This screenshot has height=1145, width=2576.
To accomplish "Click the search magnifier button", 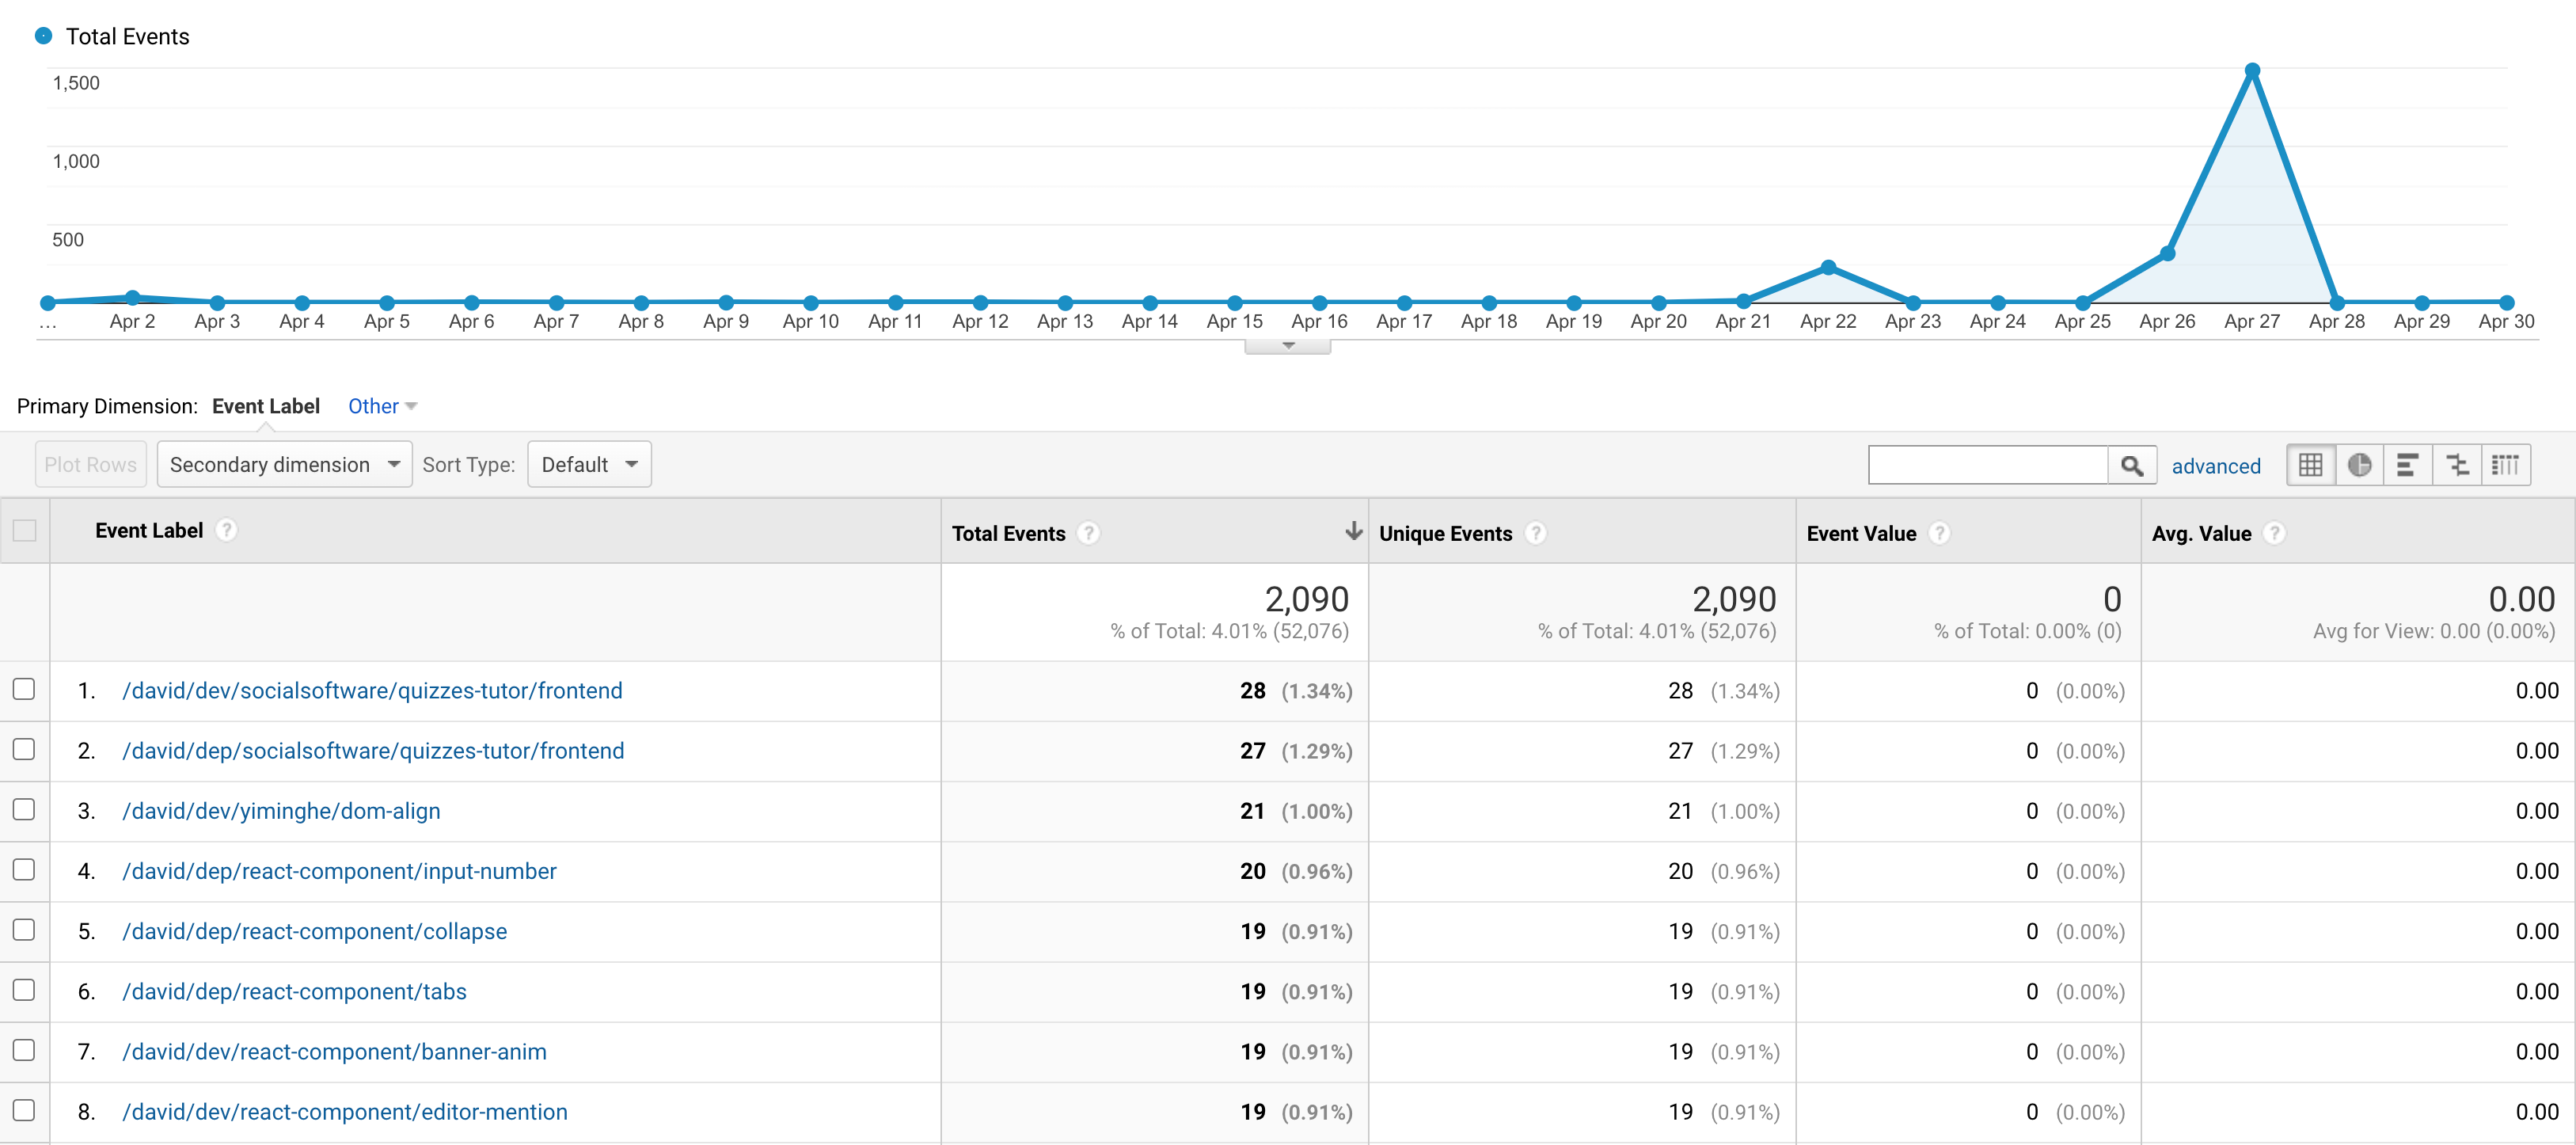I will (x=2131, y=465).
